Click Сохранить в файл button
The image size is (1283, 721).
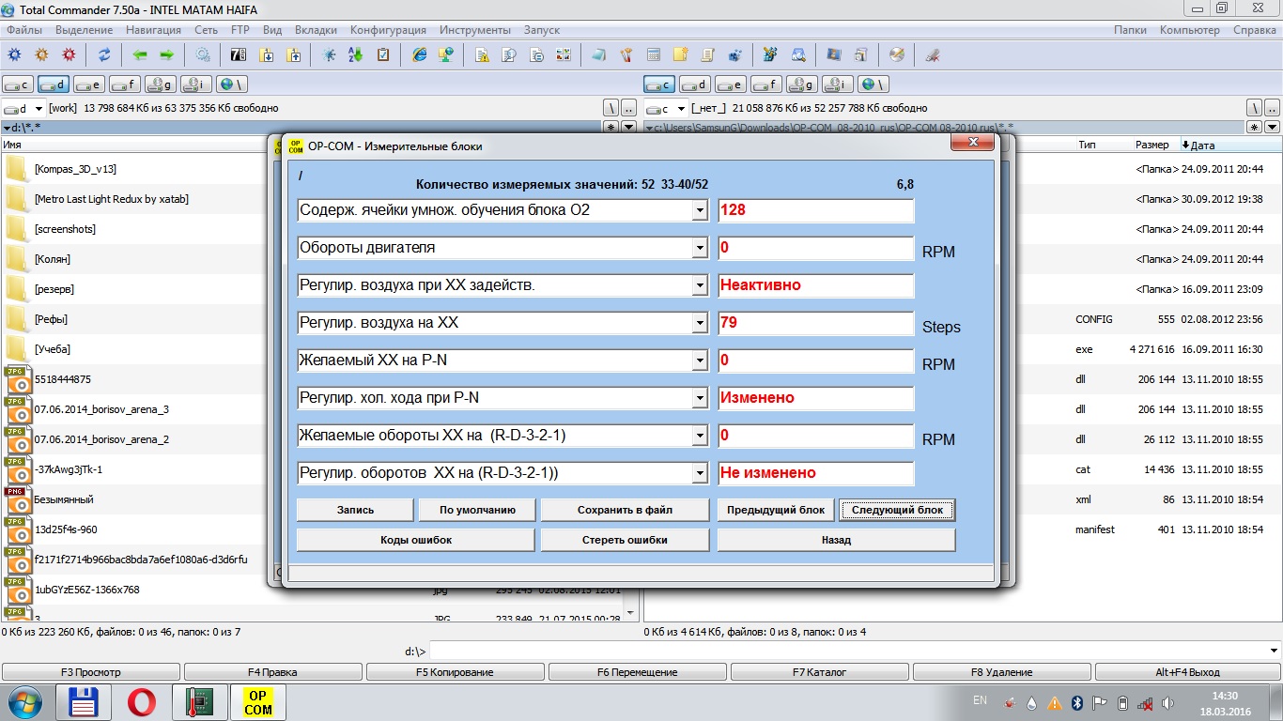[x=625, y=510]
